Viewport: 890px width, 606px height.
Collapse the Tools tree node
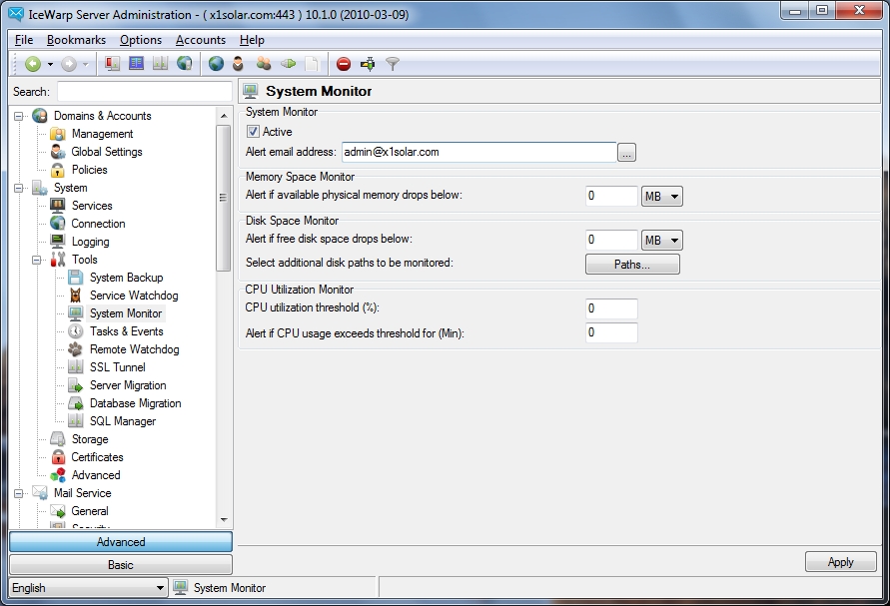[x=38, y=260]
